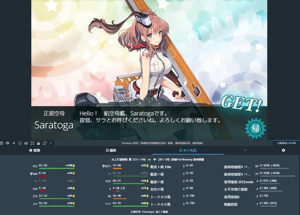The height and width of the screenshot is (215, 300).
Task: Collapse toolbar with left chevron
Action: [51, 143]
